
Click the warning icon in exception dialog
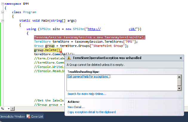(69, 58)
